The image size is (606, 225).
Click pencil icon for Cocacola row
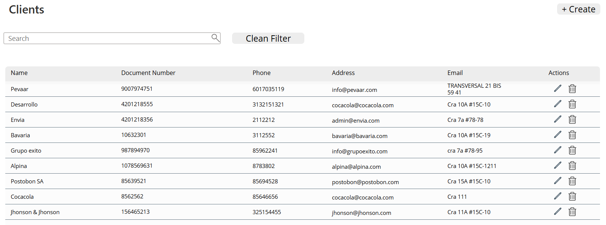coord(557,196)
